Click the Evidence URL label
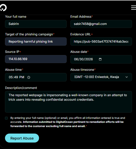The width and height of the screenshot is (136, 149). click(81, 34)
